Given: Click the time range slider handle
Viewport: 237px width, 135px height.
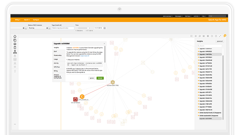Looking at the screenshot, I should click(x=88, y=28).
